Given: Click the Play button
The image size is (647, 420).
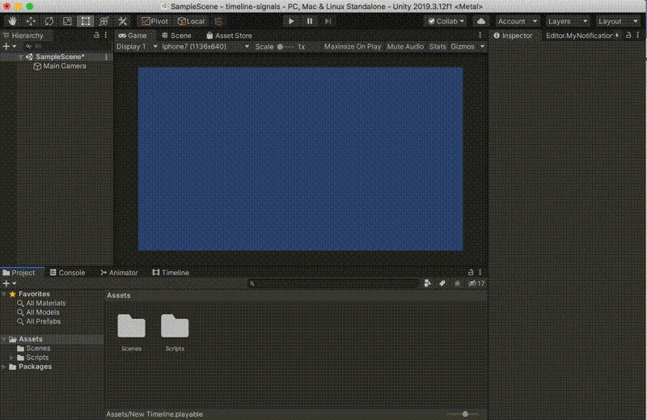Looking at the screenshot, I should tap(291, 21).
